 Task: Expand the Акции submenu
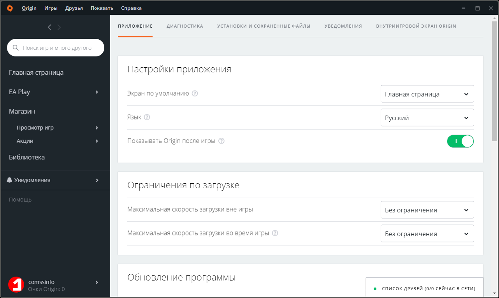[x=97, y=141]
